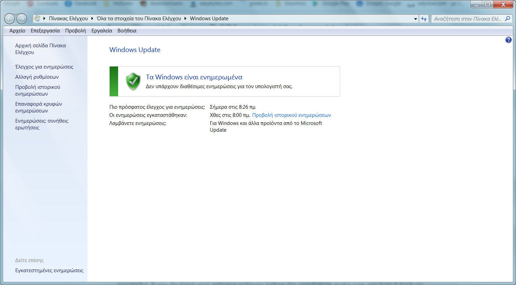Expand breadcrumb arrow after Πίνακας Ελέγχου
This screenshot has width=516, height=285.
pyautogui.click(x=92, y=19)
